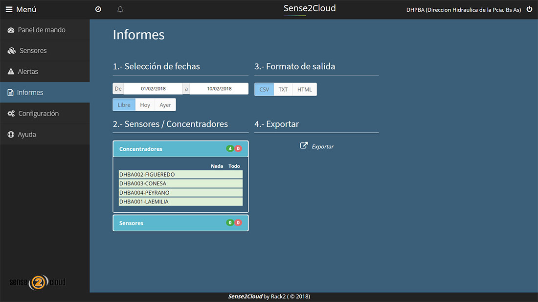Choose HTML output format
Viewport: 538px width, 302px height.
tap(304, 89)
